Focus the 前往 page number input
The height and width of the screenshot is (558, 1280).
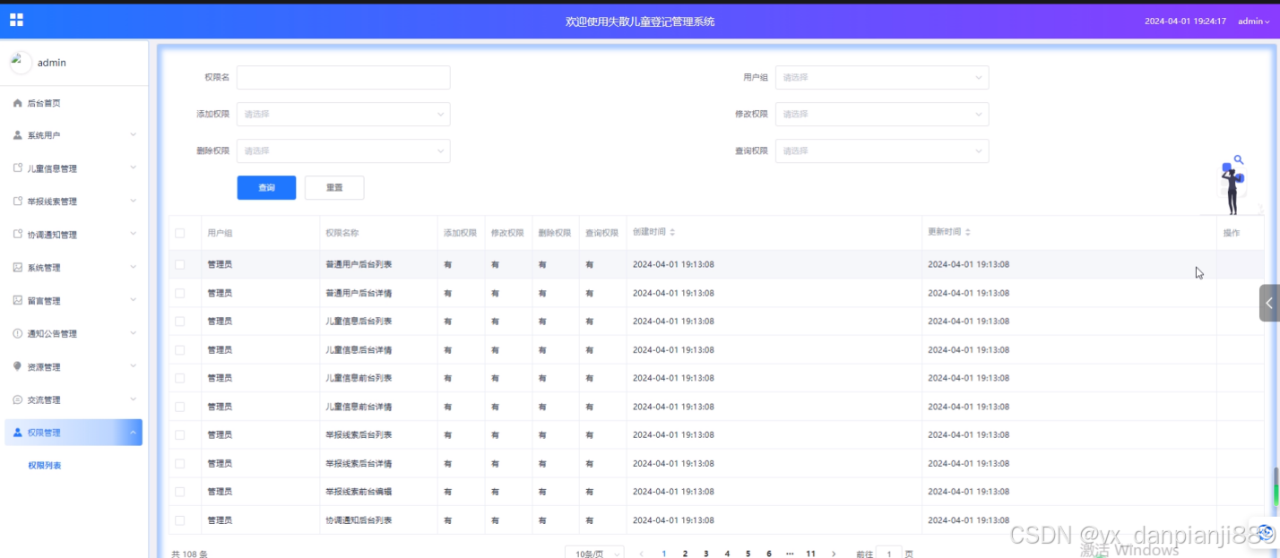click(888, 554)
